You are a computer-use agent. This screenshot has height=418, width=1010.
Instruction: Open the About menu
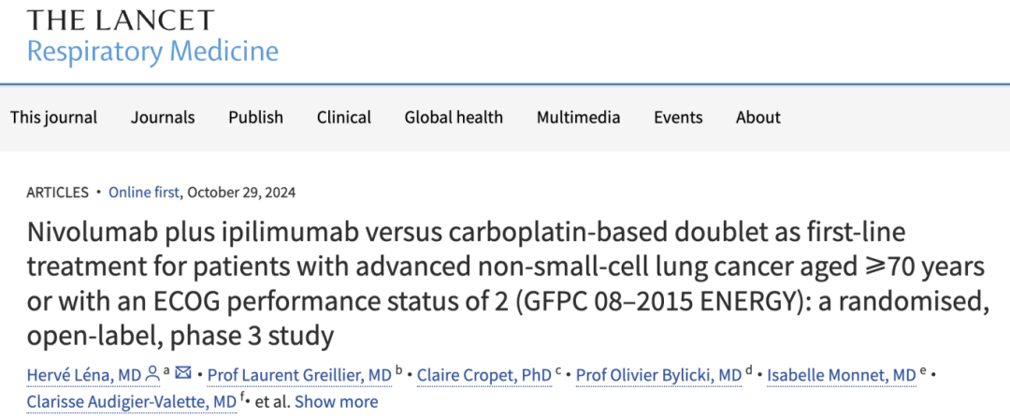click(758, 117)
